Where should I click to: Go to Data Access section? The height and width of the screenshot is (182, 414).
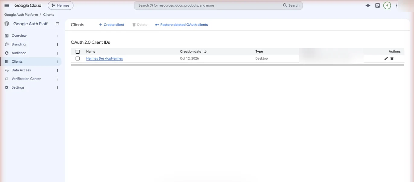[x=21, y=70]
